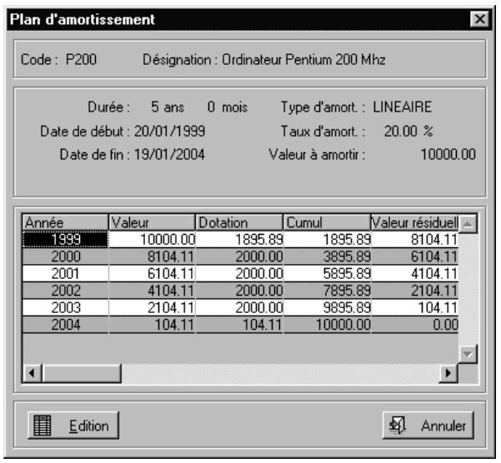Screen dimensions: 501x463
Task: Click the residual value 8104.11 in 1999 row
Action: point(415,239)
